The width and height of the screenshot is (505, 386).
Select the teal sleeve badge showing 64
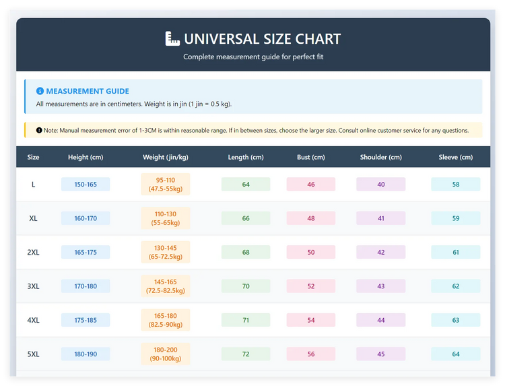[456, 354]
